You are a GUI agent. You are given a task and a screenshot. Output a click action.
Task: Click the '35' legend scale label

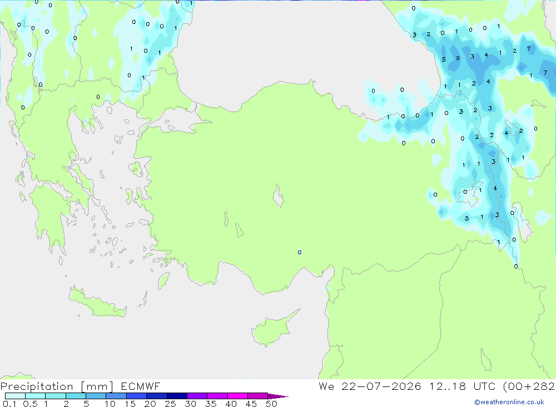211,404
